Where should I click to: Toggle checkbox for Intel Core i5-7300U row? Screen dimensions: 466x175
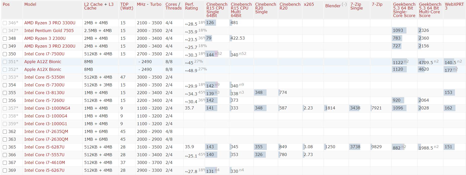pyautogui.click(x=5, y=85)
